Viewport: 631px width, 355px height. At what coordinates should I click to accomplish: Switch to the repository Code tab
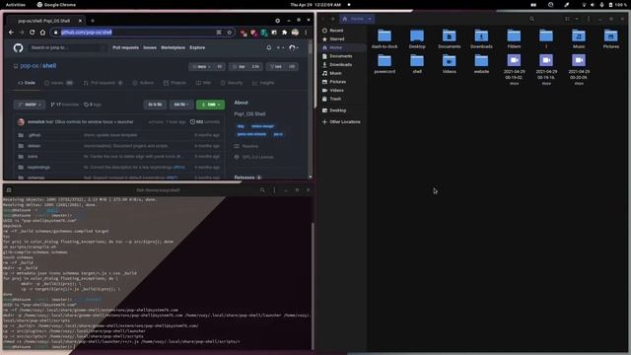click(x=27, y=83)
